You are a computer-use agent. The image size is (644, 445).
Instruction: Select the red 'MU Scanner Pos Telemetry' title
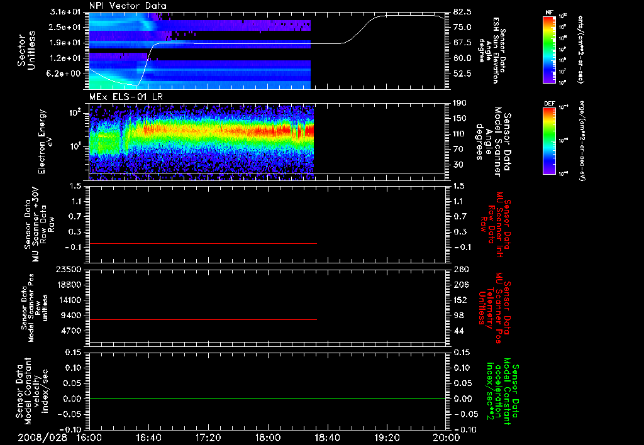click(x=494, y=308)
